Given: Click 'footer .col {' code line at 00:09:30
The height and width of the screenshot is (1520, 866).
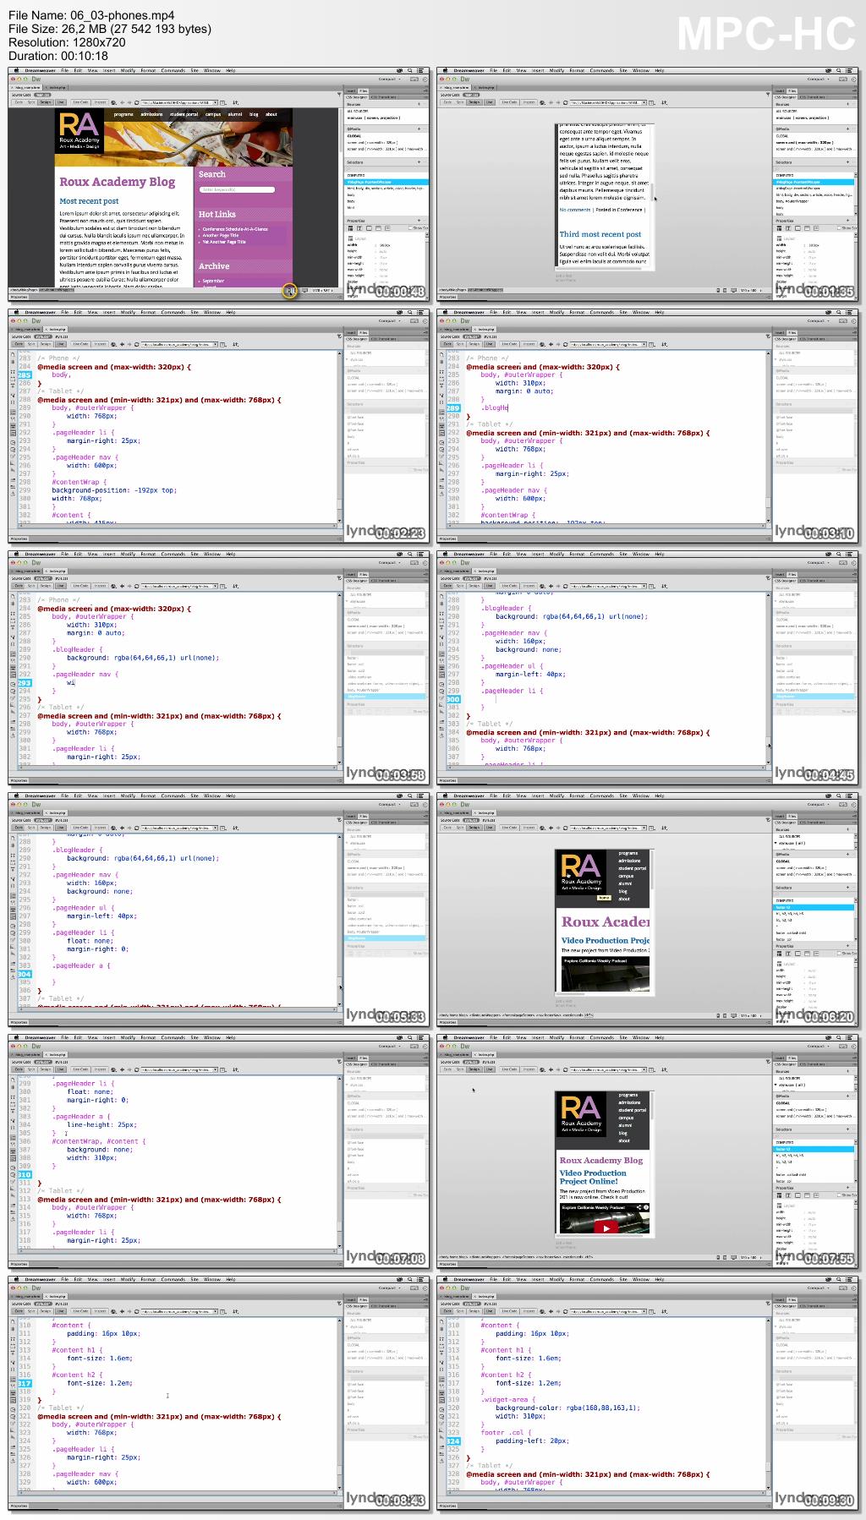Looking at the screenshot, I should [506, 1433].
